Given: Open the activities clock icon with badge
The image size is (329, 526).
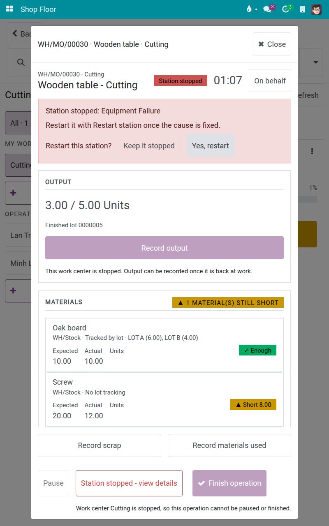Looking at the screenshot, I should (x=286, y=9).
